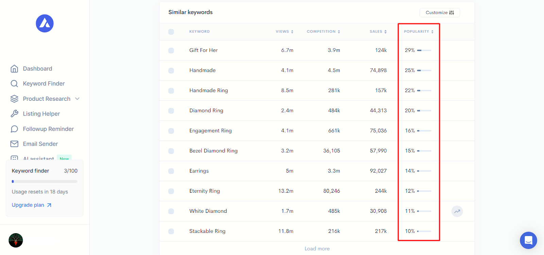Open Keyword Finder from the sidebar
The height and width of the screenshot is (255, 544).
click(44, 84)
